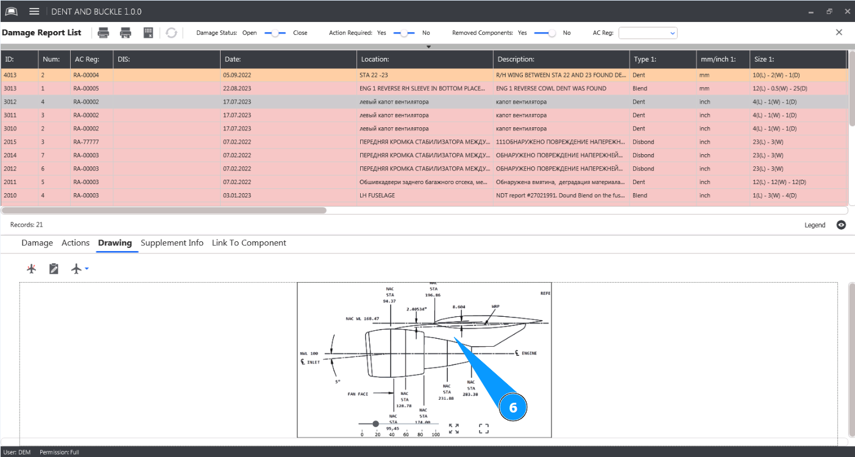Click the drawing zoom slider handle

tap(375, 423)
